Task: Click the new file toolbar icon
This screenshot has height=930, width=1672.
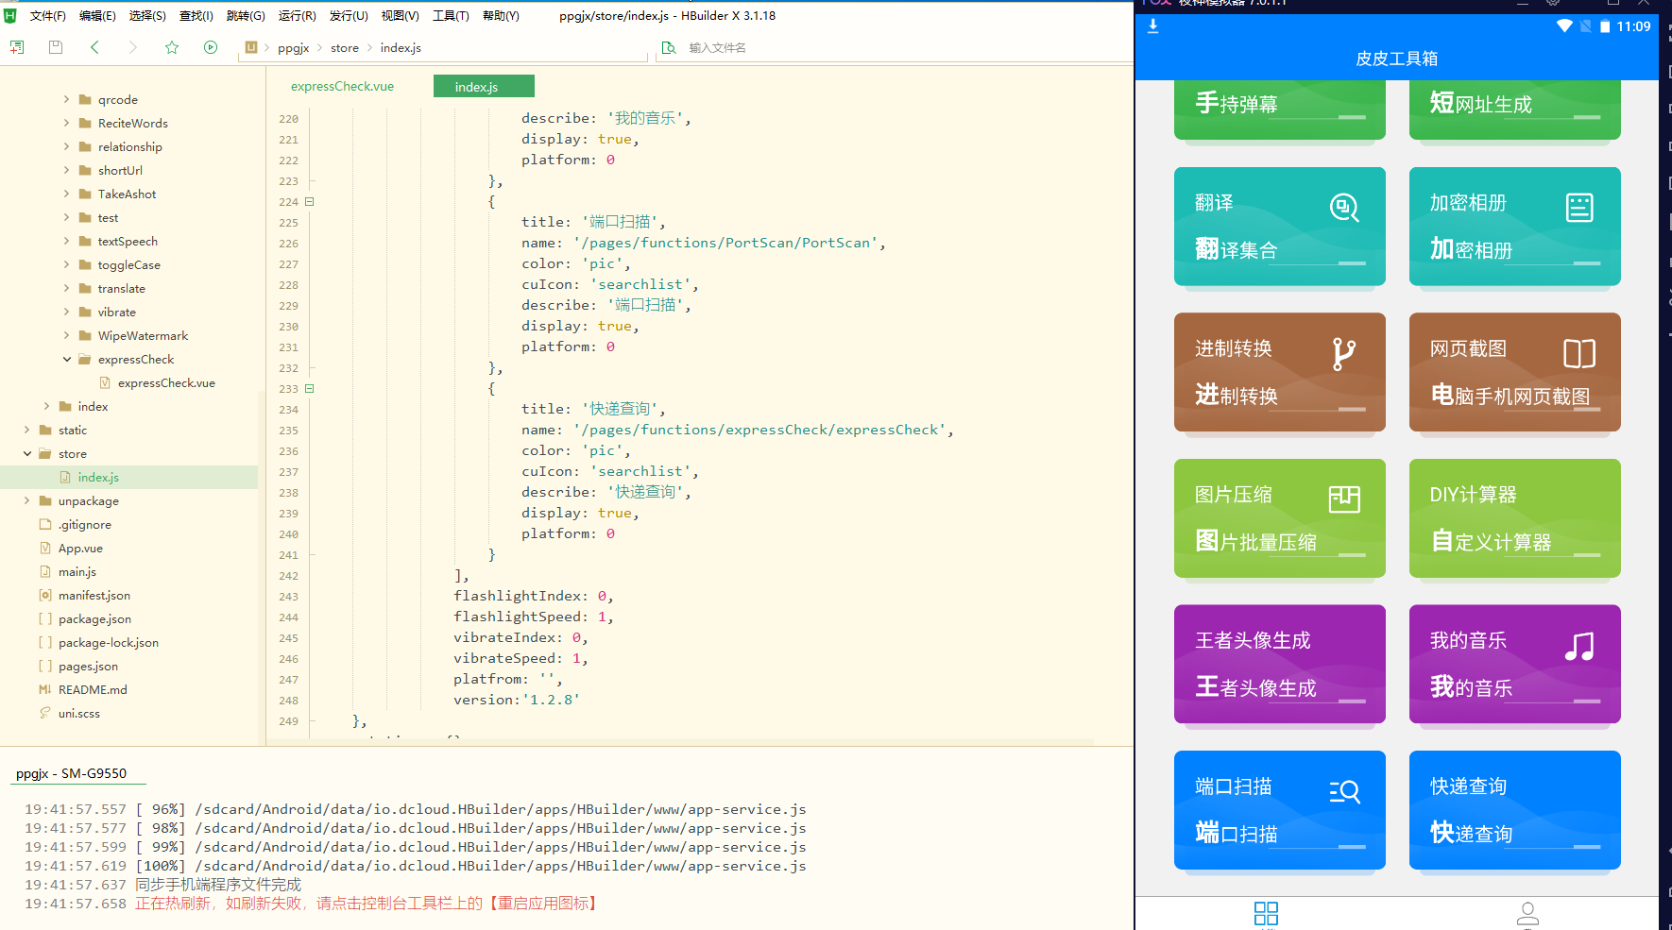Action: pos(17,47)
